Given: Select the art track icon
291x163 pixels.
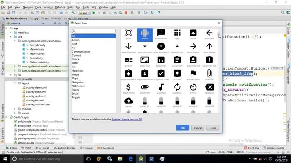Looking at the screenshot, I should point(129,60).
